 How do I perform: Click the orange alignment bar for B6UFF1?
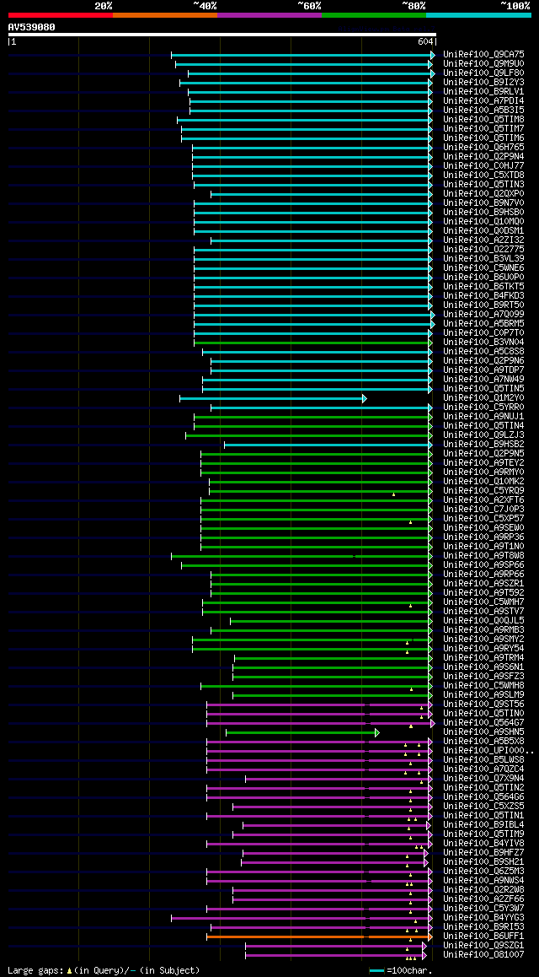[319, 937]
